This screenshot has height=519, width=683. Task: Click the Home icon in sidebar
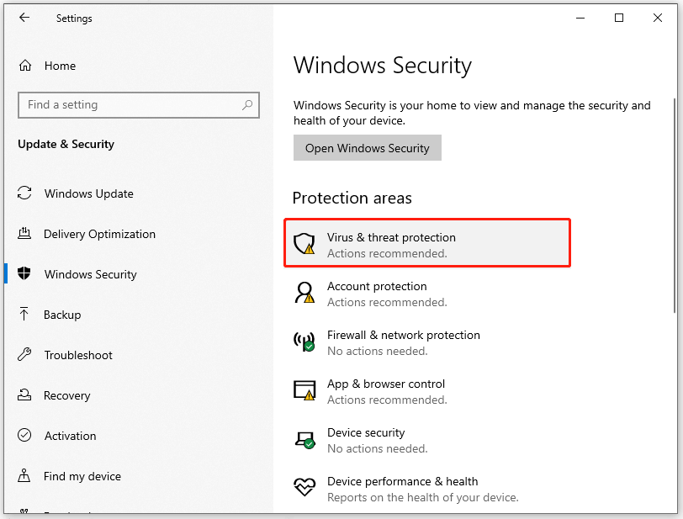tap(25, 66)
